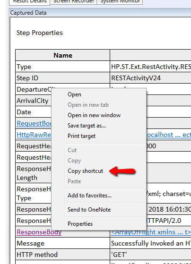Screen dimensions: 191x264
Task: Choose Open in new window
Action: [94, 115]
